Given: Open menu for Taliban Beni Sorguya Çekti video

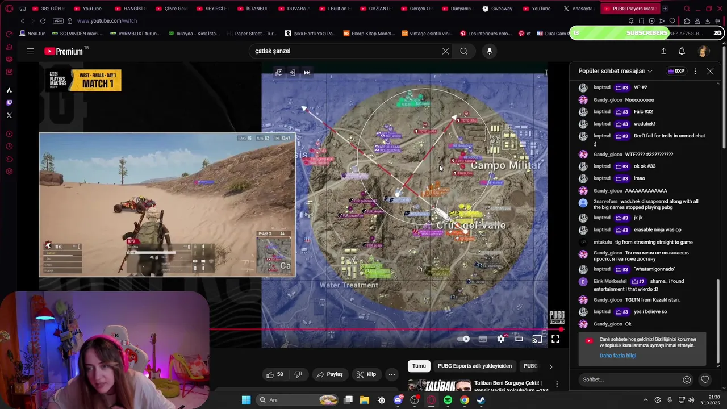Looking at the screenshot, I should [x=557, y=385].
